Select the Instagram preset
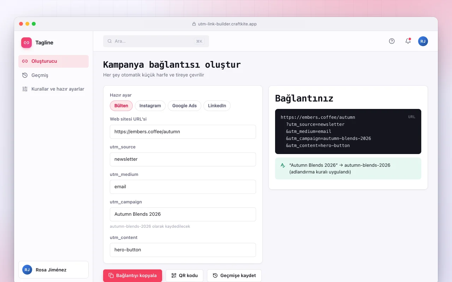The height and width of the screenshot is (282, 452). pos(150,106)
